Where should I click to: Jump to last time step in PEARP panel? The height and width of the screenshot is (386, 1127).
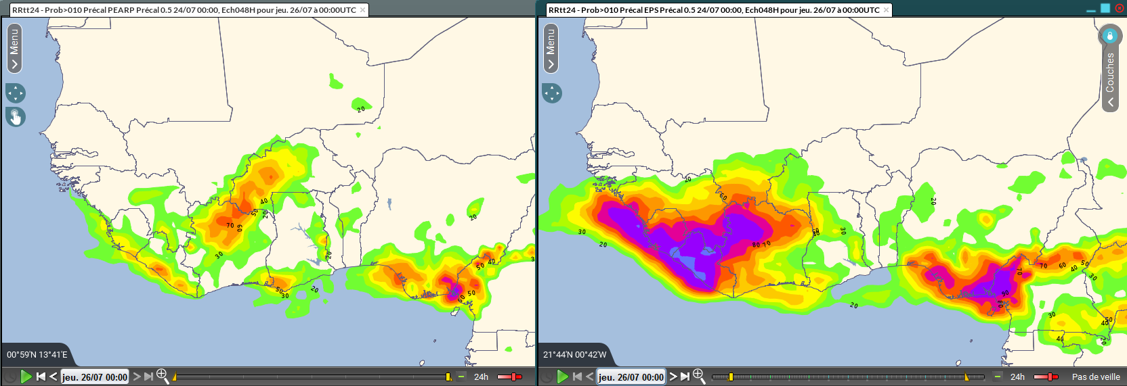[x=149, y=377]
